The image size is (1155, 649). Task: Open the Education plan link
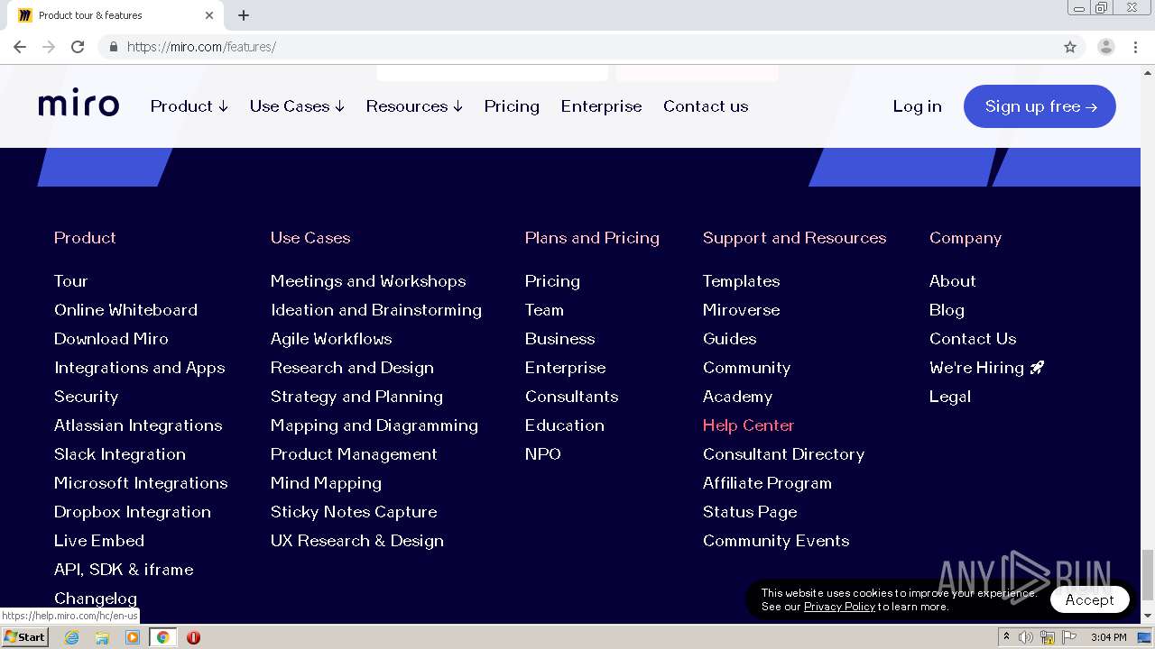tap(565, 425)
